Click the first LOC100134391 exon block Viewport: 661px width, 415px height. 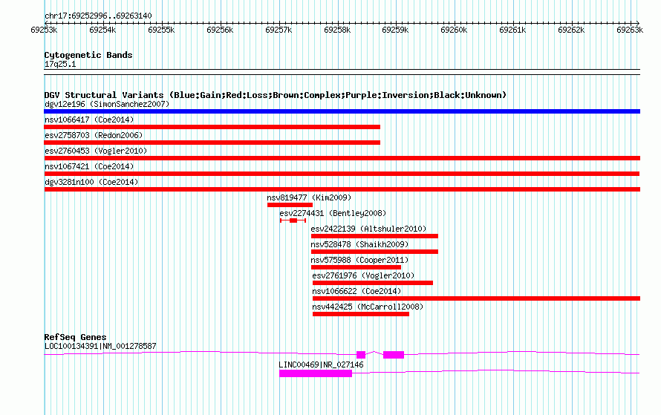[x=361, y=355]
